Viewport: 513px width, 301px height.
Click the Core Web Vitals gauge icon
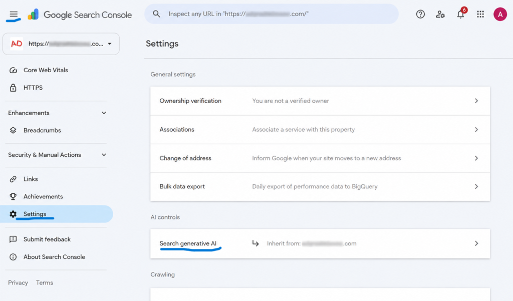pyautogui.click(x=13, y=70)
